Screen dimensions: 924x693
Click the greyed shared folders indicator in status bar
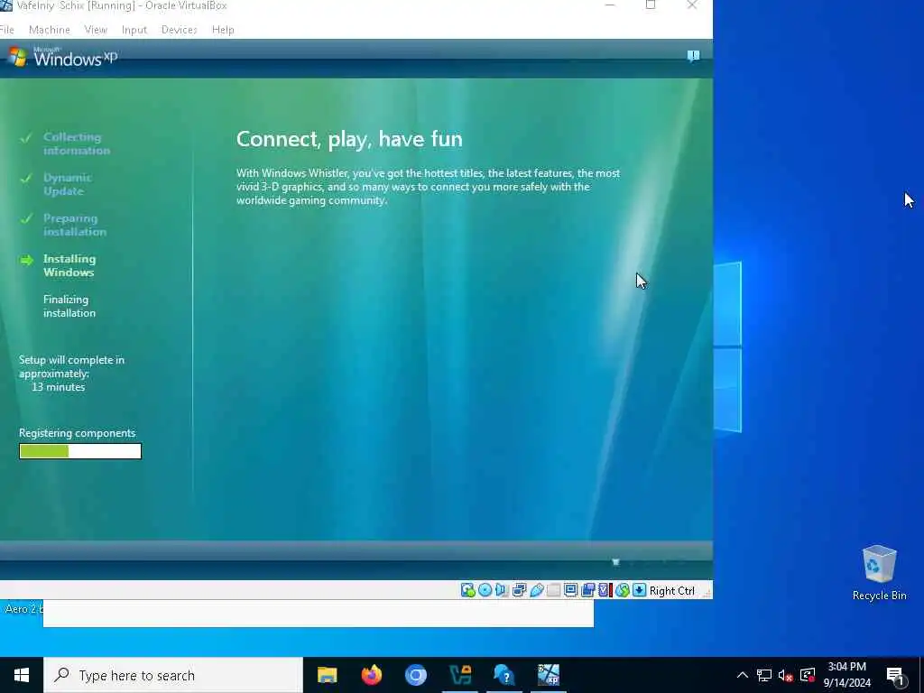pos(553,590)
